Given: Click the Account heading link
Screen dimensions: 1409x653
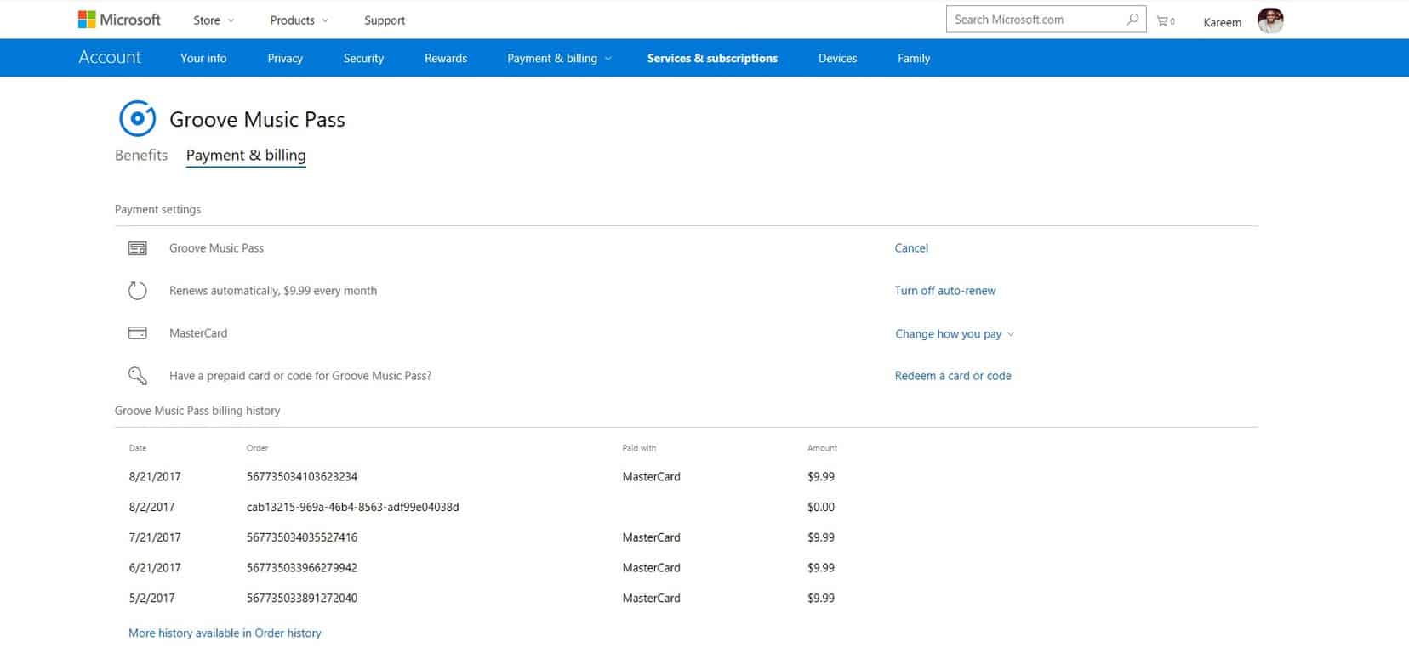Looking at the screenshot, I should [110, 57].
